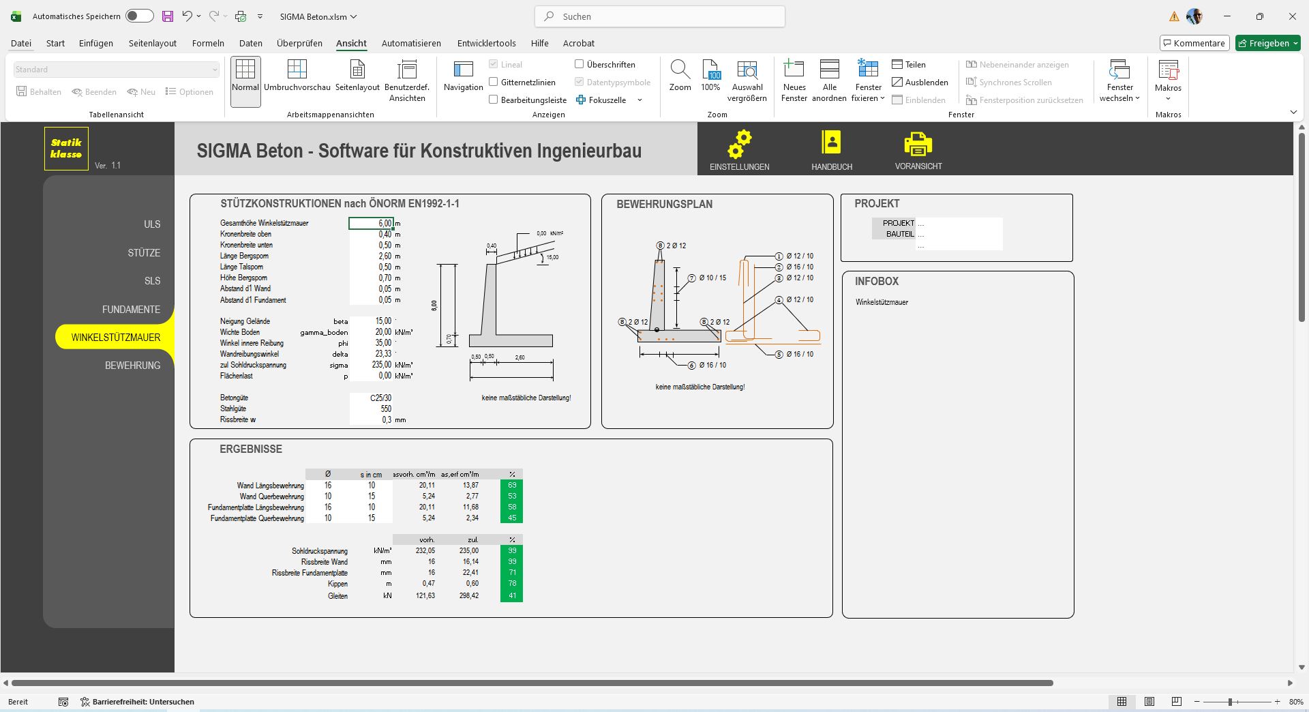Switch to the Entwicklertools tab
Screen dimensions: 1309x712
tap(486, 43)
